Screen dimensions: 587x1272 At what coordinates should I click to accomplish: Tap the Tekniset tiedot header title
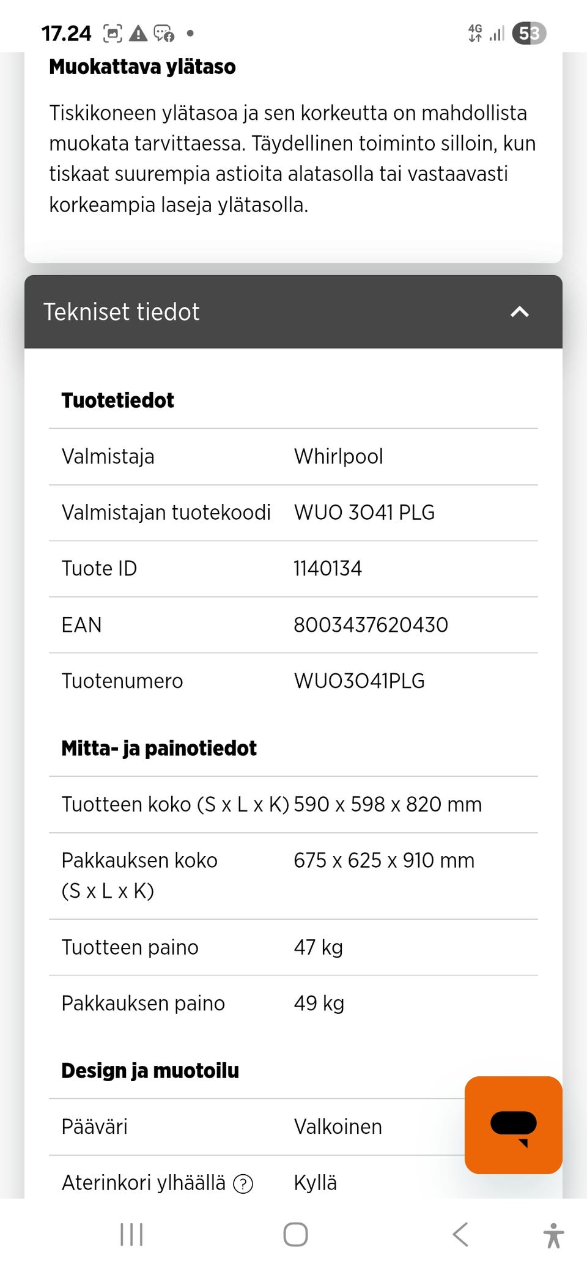coord(121,312)
